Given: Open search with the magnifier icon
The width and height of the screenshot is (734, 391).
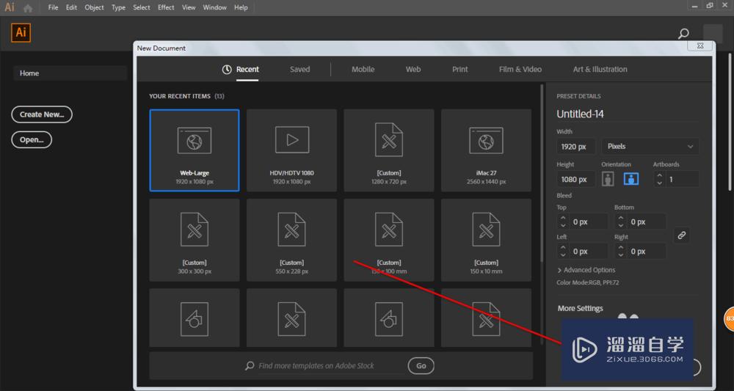Looking at the screenshot, I should tap(683, 34).
